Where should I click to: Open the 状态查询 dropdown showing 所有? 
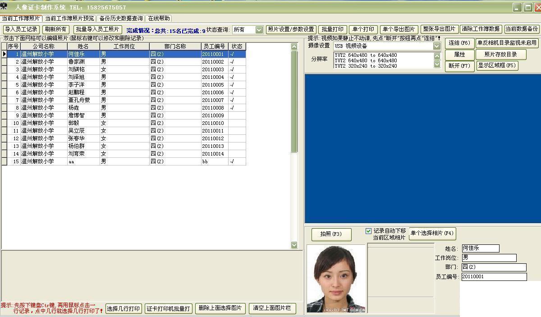point(259,29)
